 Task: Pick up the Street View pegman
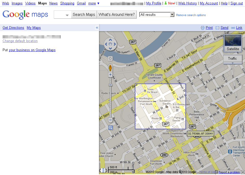(110, 68)
